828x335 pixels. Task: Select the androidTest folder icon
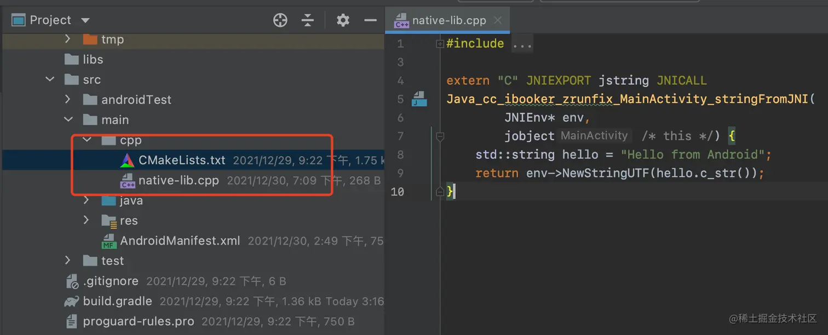tap(90, 100)
